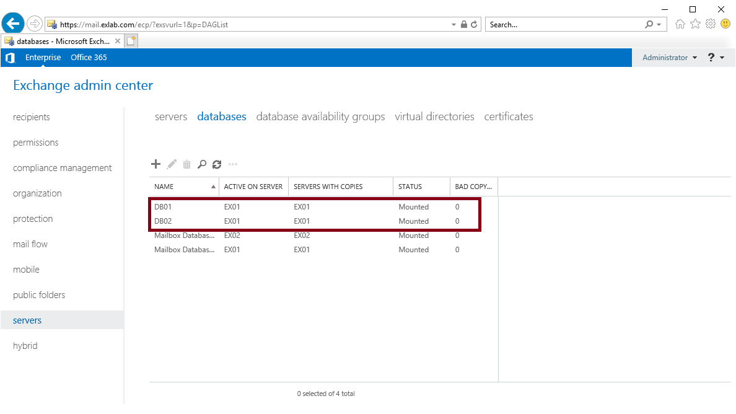Close the databases browser tab
The image size is (736, 414).
pyautogui.click(x=118, y=42)
